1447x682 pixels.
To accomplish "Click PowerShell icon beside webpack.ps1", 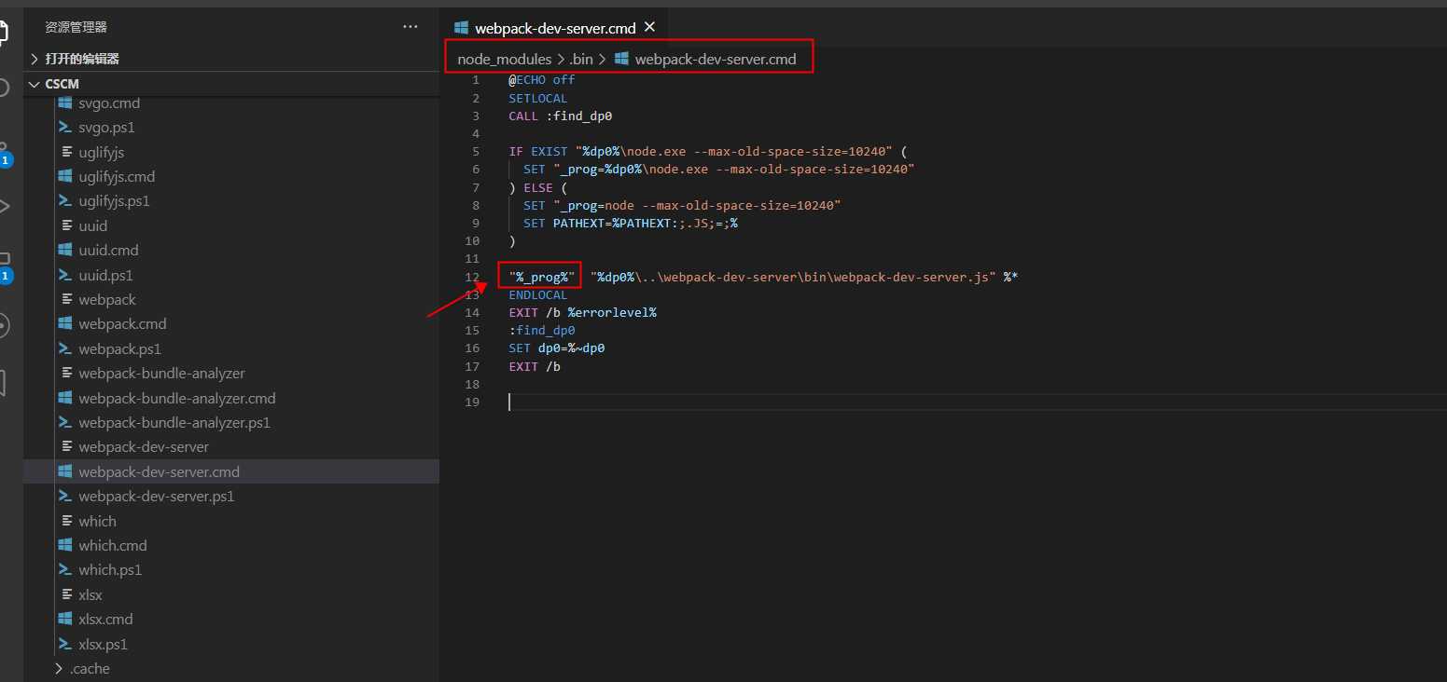I will (x=65, y=348).
